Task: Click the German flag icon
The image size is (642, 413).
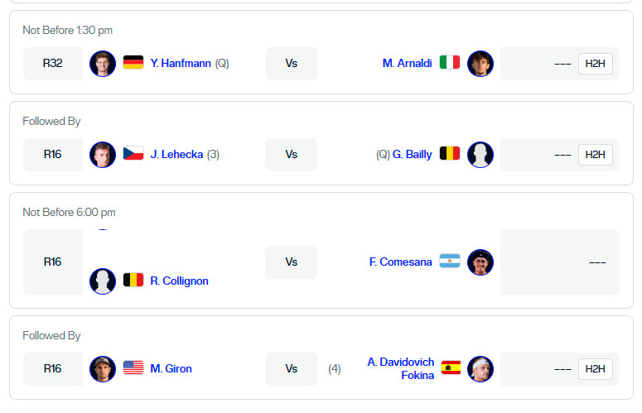Action: coord(133,63)
